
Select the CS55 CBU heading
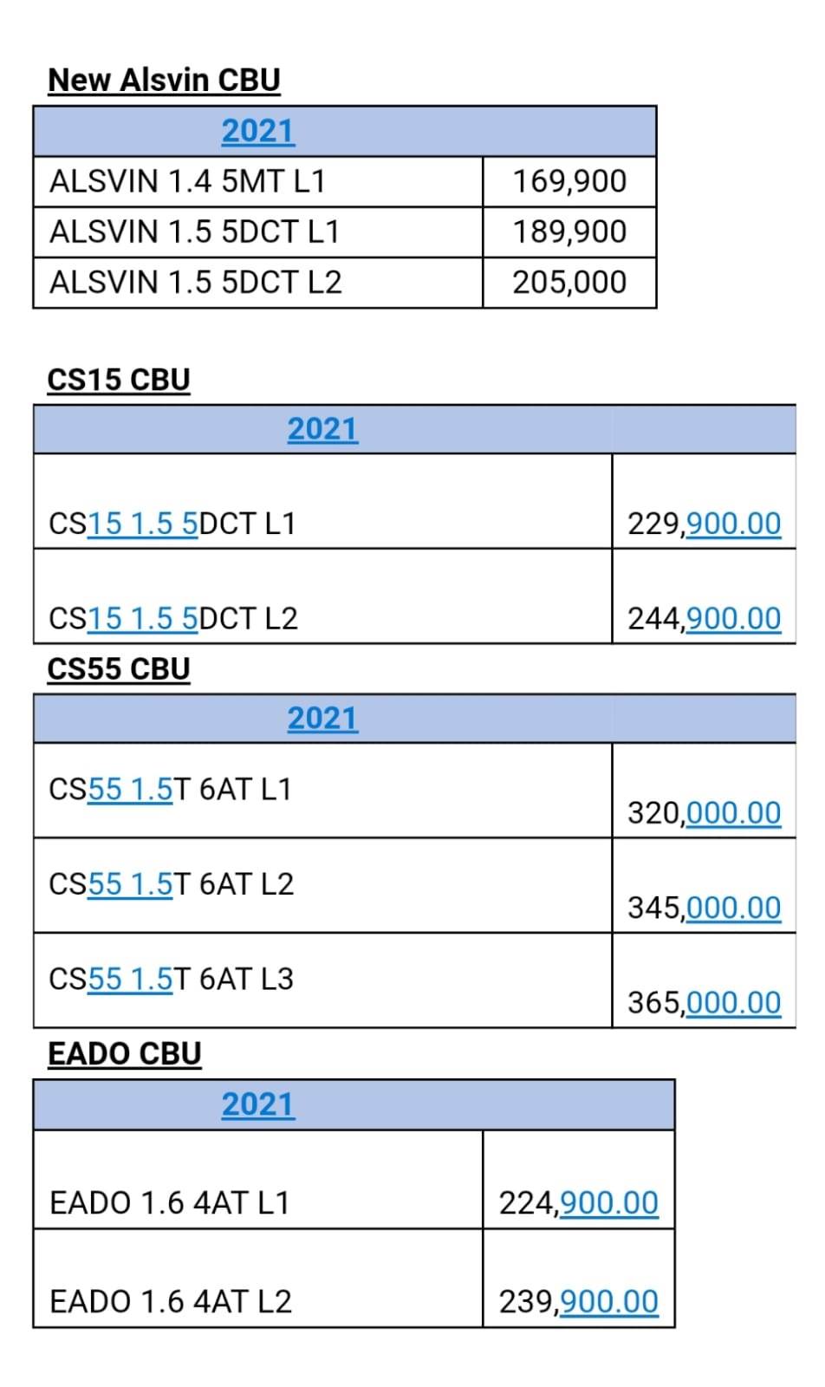coord(119,668)
